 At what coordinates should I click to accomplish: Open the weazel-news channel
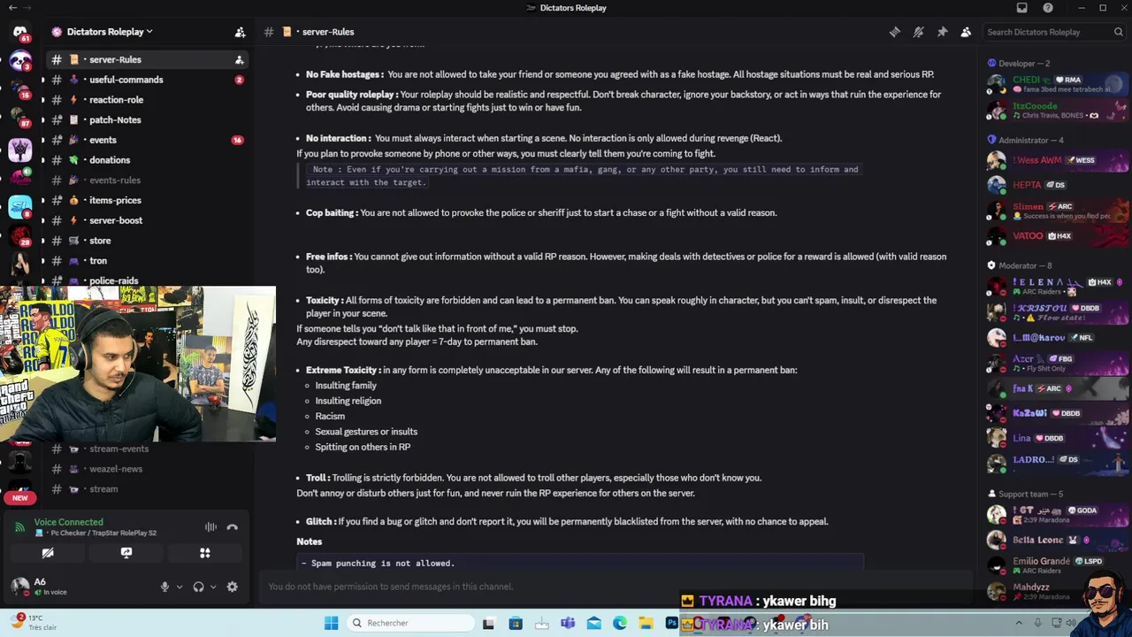point(147,469)
